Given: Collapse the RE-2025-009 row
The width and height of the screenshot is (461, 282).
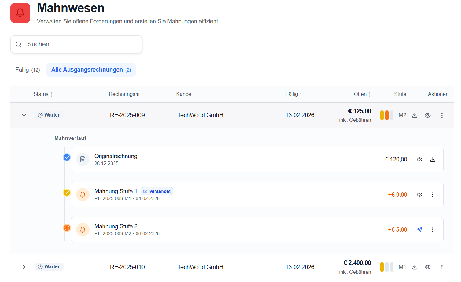Looking at the screenshot, I should pyautogui.click(x=24, y=115).
